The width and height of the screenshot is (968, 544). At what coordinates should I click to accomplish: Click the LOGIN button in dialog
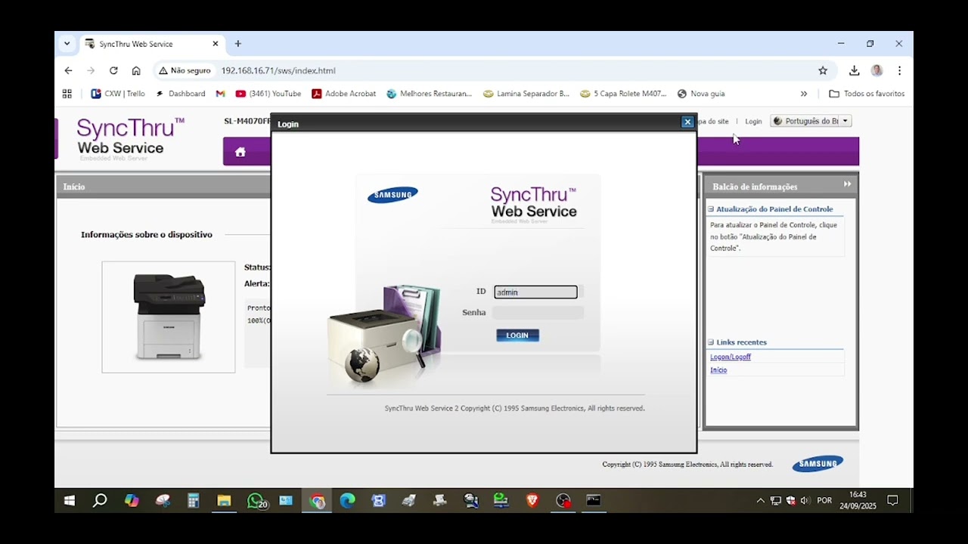[517, 335]
